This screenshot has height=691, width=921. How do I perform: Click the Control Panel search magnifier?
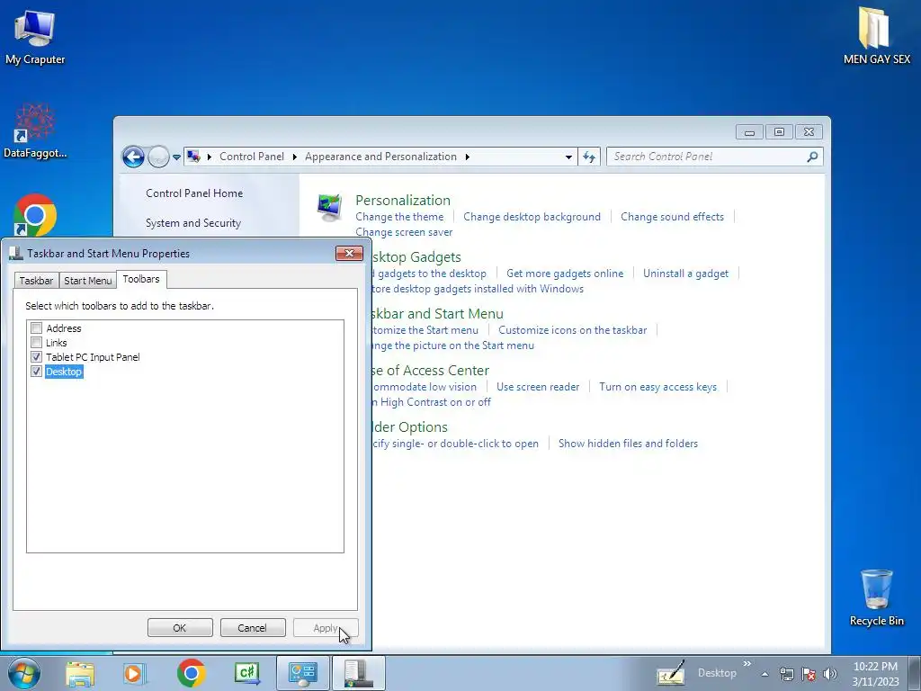pos(812,157)
